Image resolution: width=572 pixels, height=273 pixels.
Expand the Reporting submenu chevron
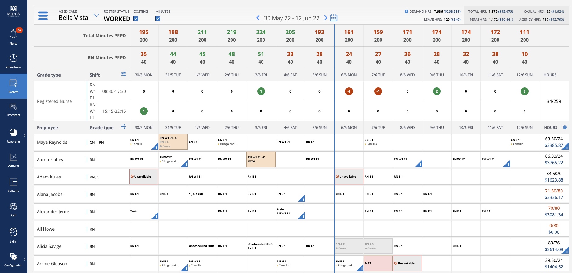pyautogui.click(x=25, y=135)
